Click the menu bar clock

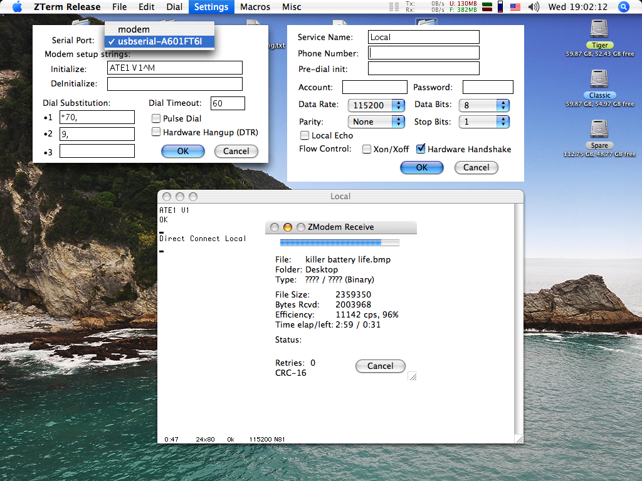tap(577, 7)
